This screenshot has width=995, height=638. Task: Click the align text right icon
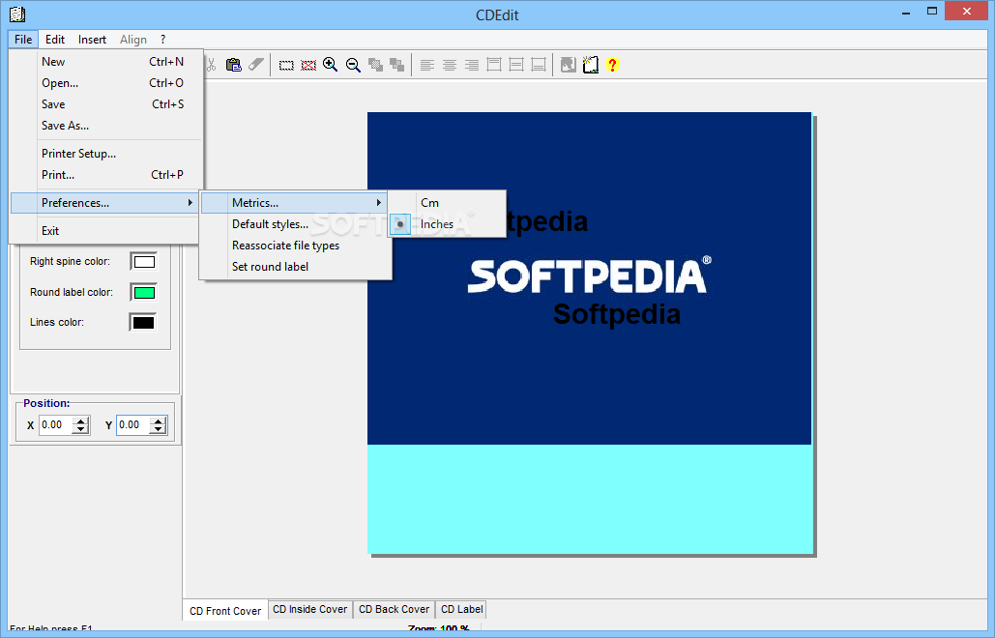(x=472, y=65)
